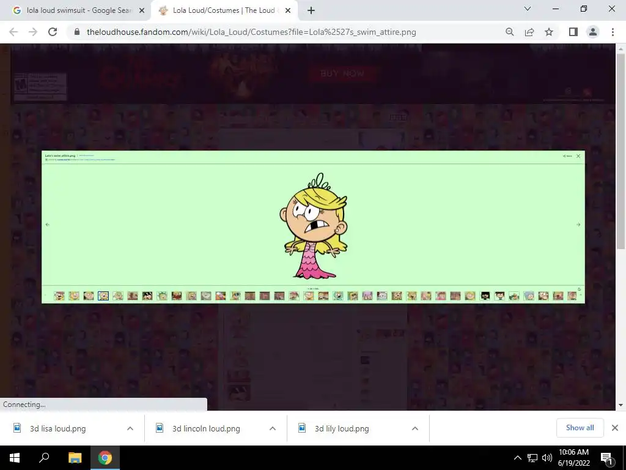Open the 3d lincoln loud.png download
The width and height of the screenshot is (626, 470).
pyautogui.click(x=206, y=428)
